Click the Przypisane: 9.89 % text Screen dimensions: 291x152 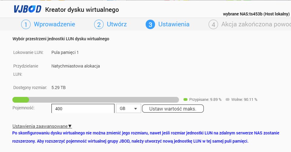pyautogui.click(x=205, y=100)
